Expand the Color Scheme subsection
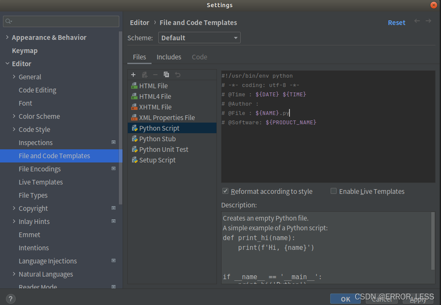This screenshot has width=441, height=305. tap(14, 116)
